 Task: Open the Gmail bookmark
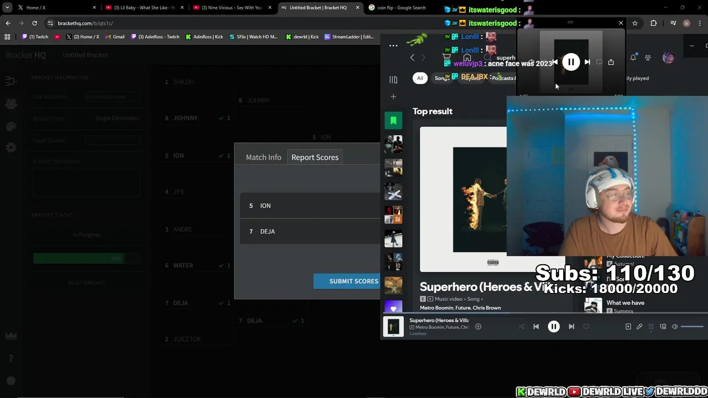(x=114, y=37)
